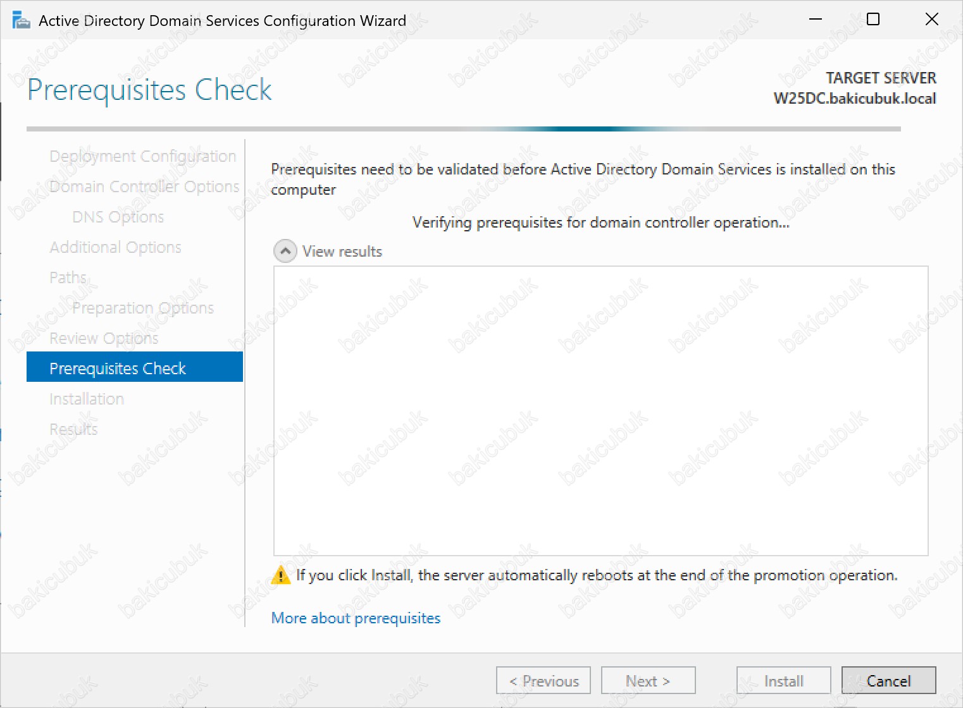Click the 'Verifying prerequisites' status text
Viewport: 963px width, 708px height.
tap(600, 223)
